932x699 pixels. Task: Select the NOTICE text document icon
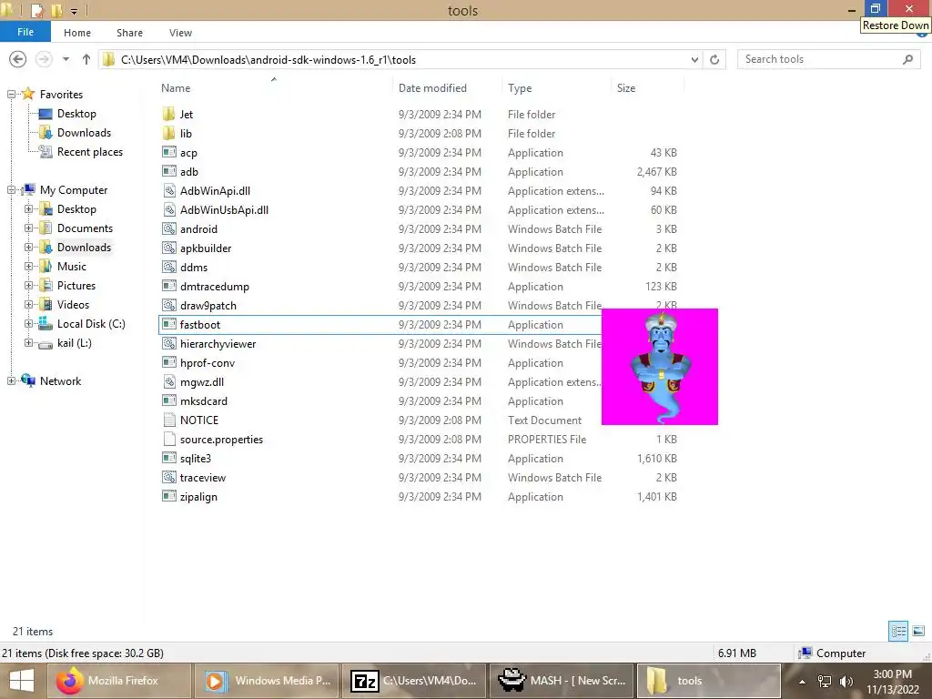point(168,420)
